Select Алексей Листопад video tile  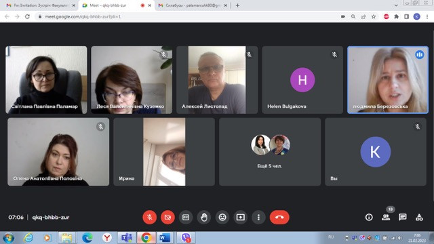point(217,80)
